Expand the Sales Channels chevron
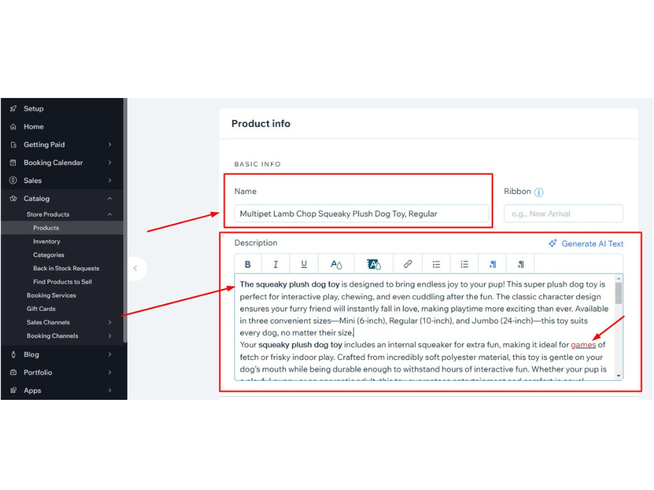 pos(110,323)
